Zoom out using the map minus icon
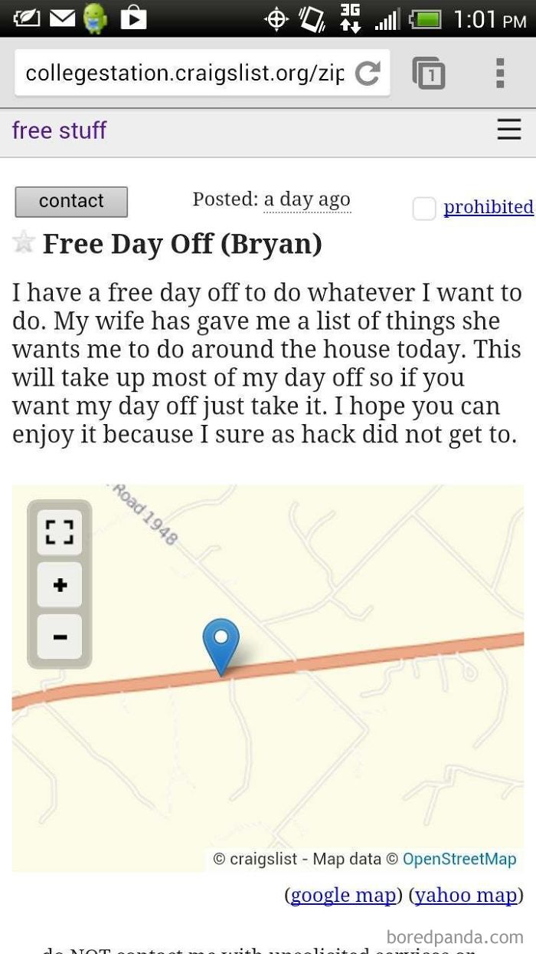 [59, 637]
